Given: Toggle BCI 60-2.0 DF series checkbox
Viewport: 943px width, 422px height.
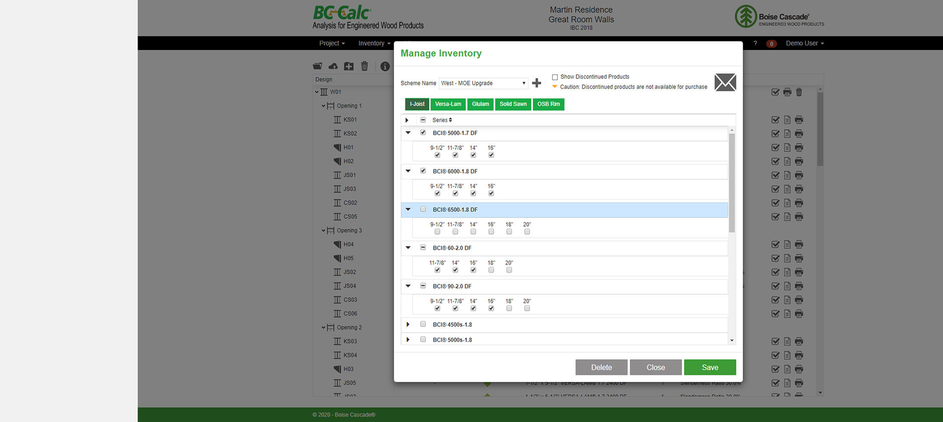Looking at the screenshot, I should (423, 247).
